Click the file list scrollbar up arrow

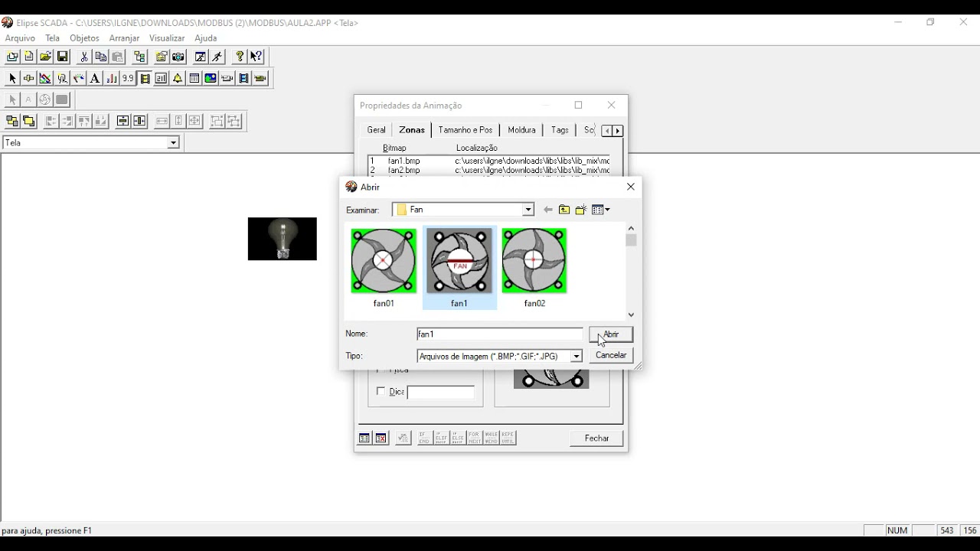click(631, 228)
